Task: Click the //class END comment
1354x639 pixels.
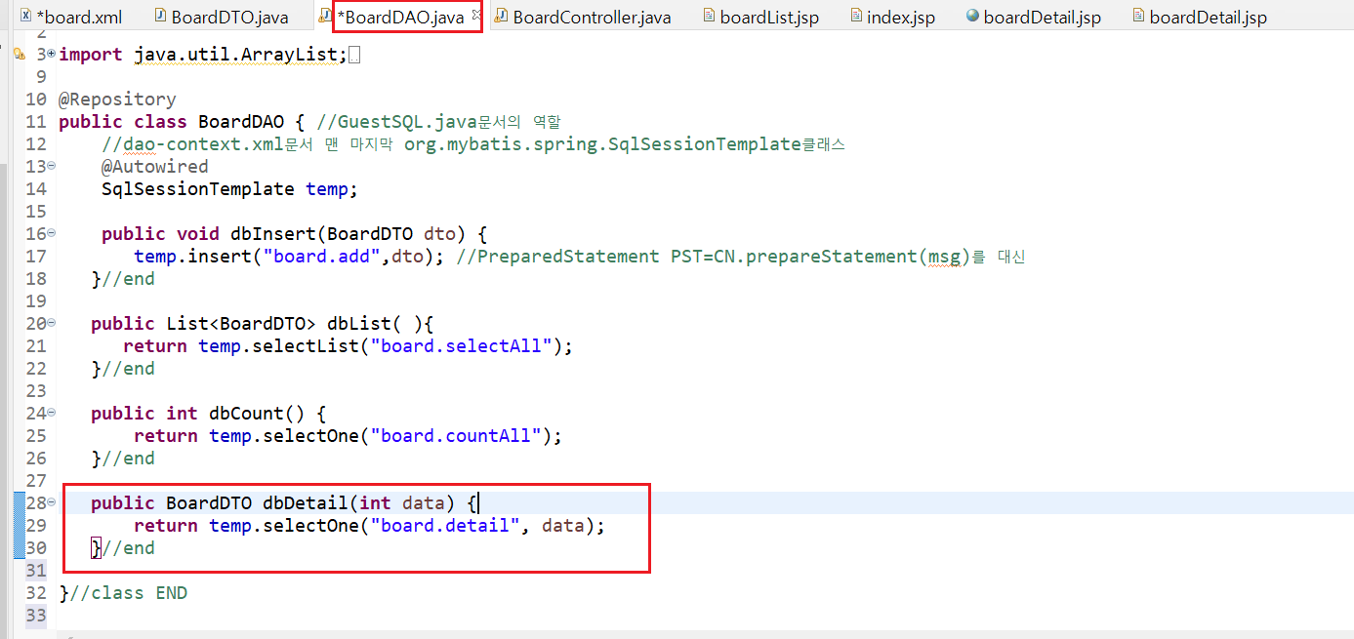Action: point(129,593)
